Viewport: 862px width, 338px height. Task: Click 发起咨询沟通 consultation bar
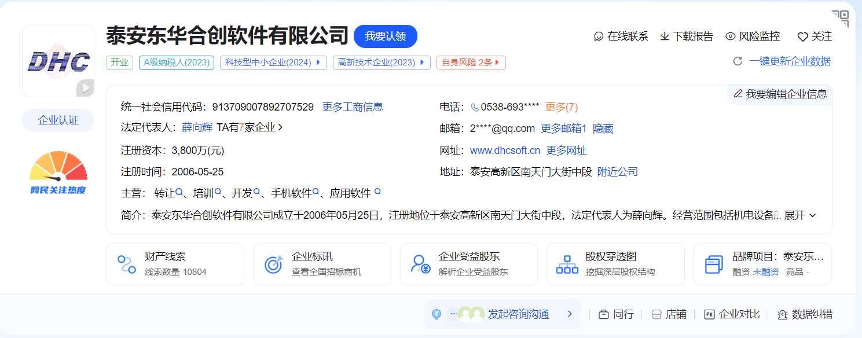tap(502, 314)
